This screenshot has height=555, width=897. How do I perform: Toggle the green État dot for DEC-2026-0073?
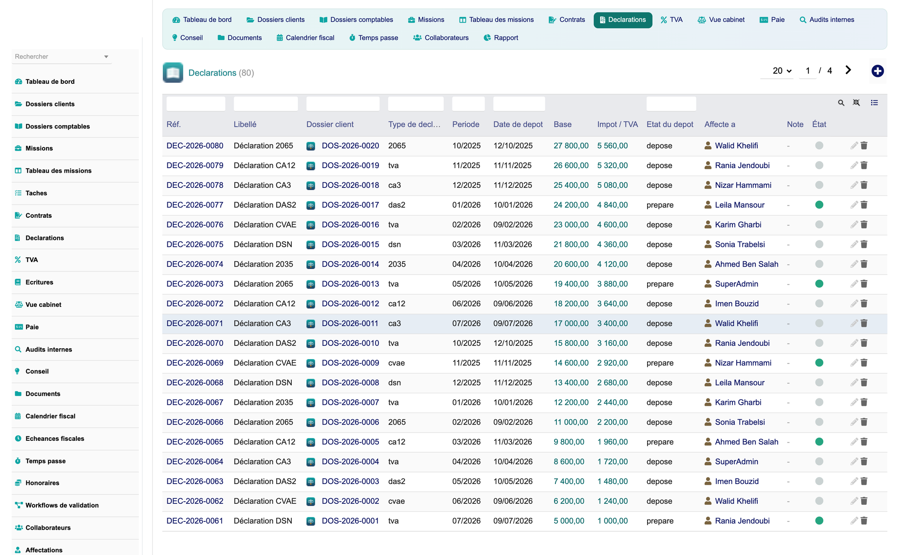pyautogui.click(x=819, y=284)
